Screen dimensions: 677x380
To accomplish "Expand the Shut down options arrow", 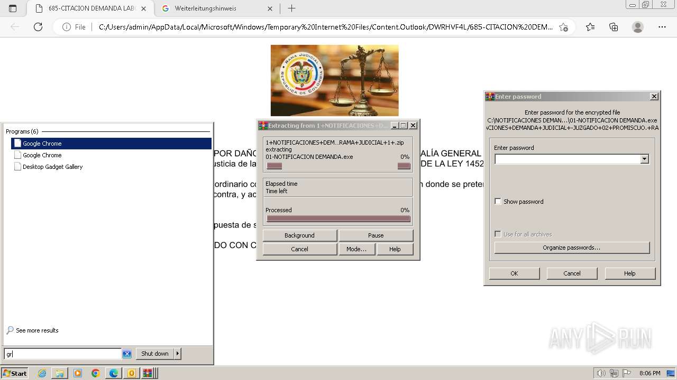I will [x=178, y=354].
